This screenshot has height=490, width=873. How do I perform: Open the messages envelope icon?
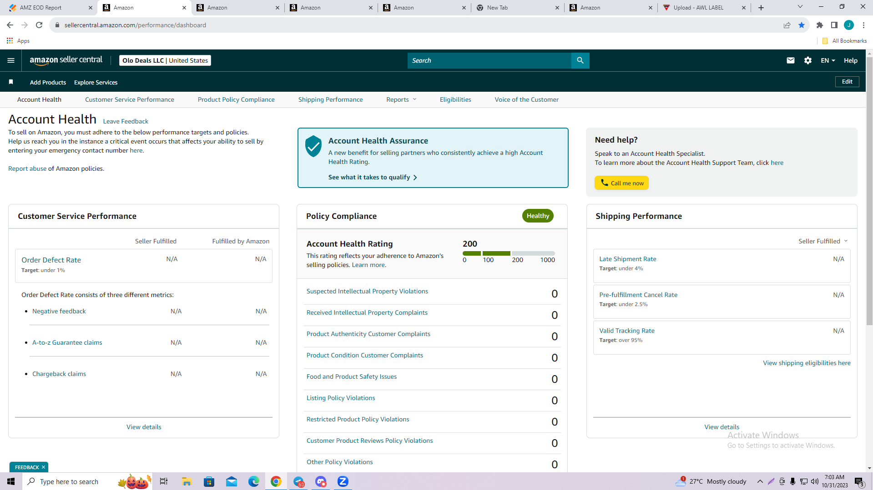point(791,60)
